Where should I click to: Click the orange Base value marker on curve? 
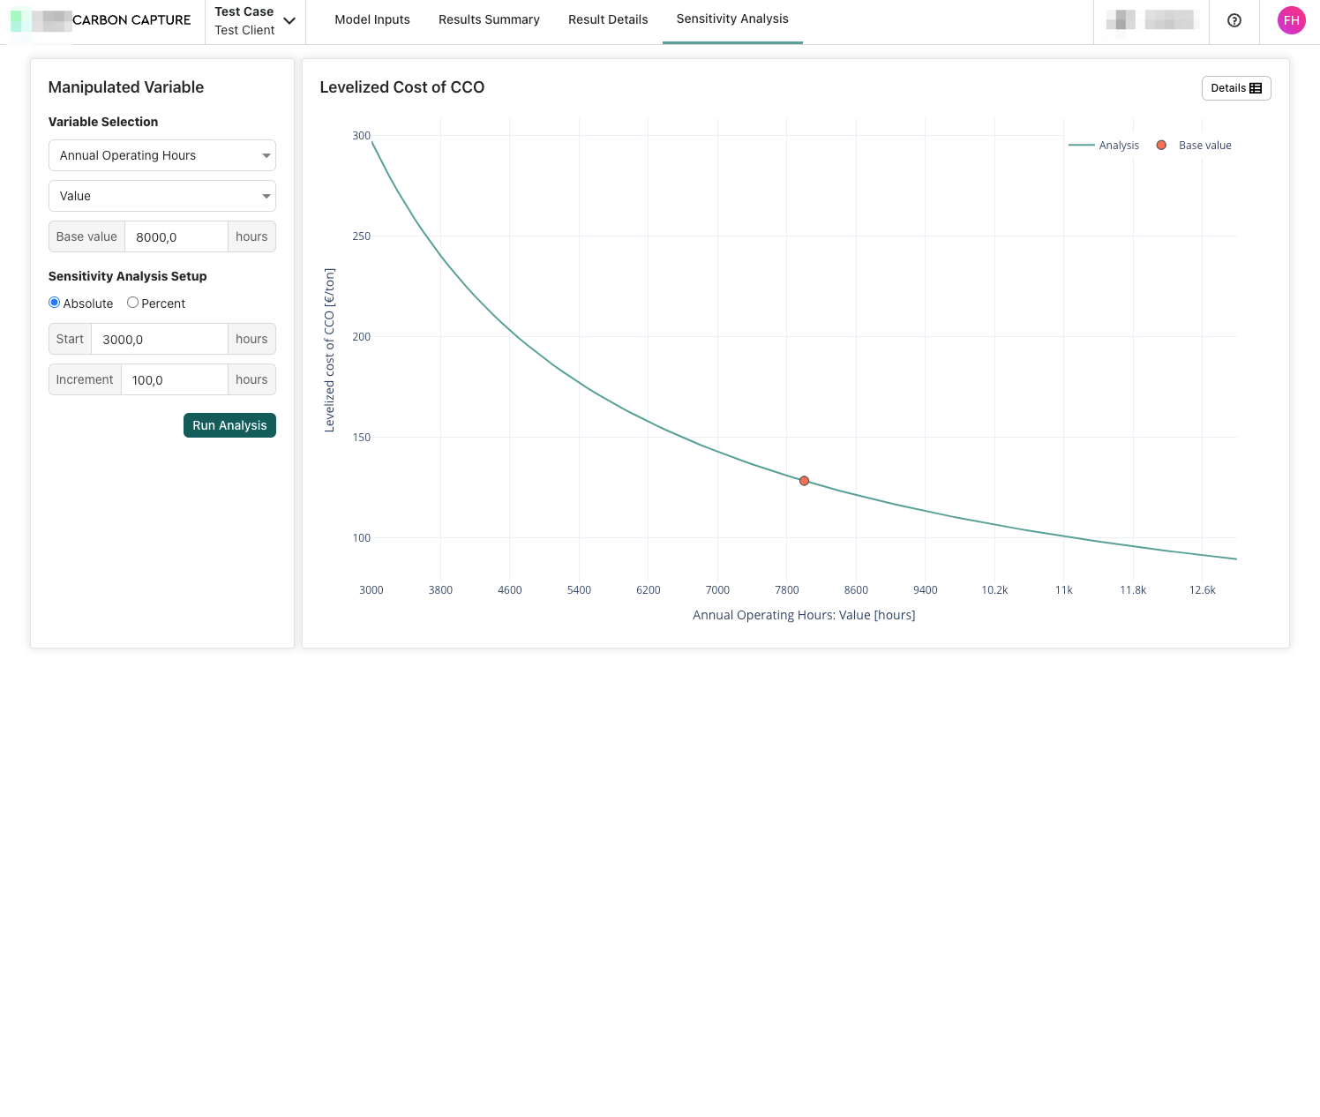coord(804,481)
